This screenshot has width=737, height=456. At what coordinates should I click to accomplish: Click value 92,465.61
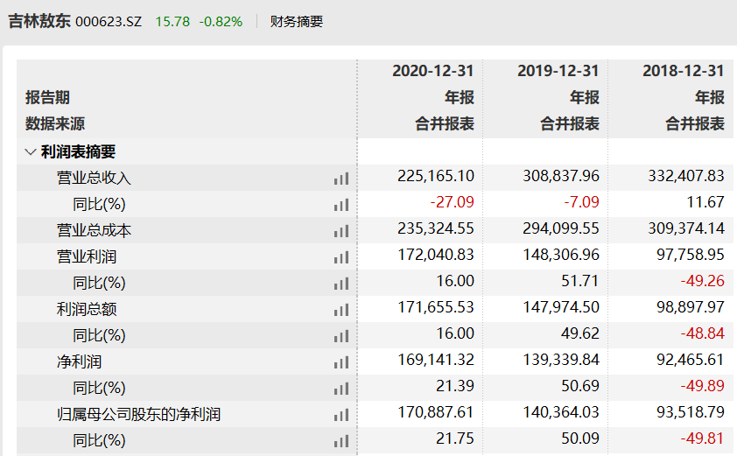click(x=691, y=361)
